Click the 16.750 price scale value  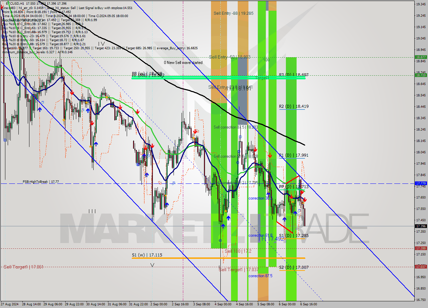[420, 300]
